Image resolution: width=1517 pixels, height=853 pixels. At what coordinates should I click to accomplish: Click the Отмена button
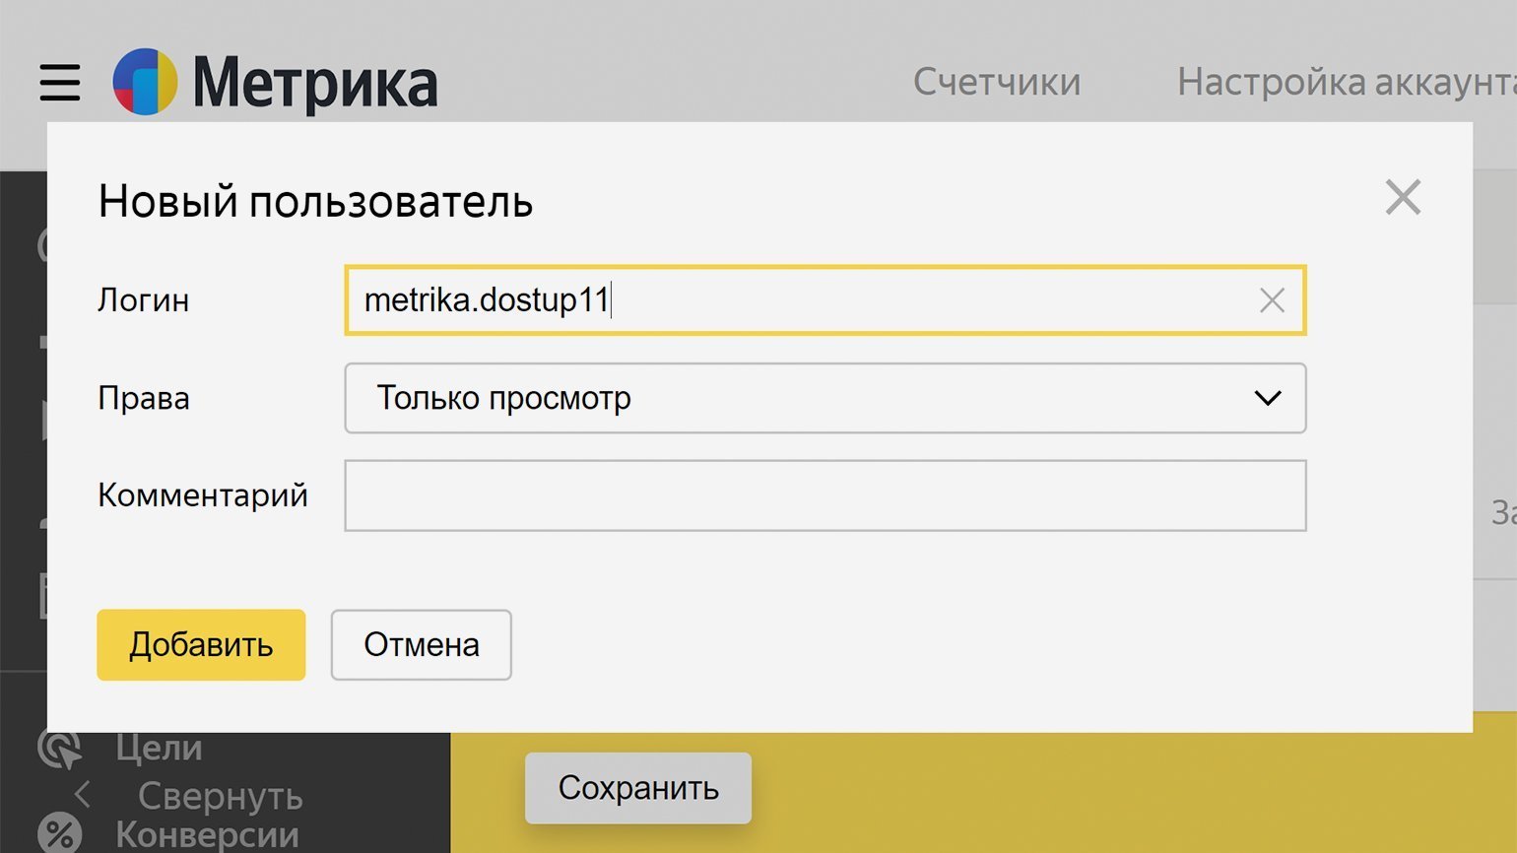pyautogui.click(x=421, y=645)
